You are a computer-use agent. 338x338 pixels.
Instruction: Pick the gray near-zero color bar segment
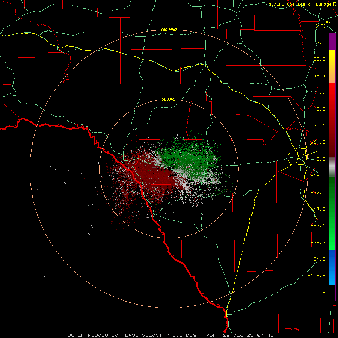[332, 167]
